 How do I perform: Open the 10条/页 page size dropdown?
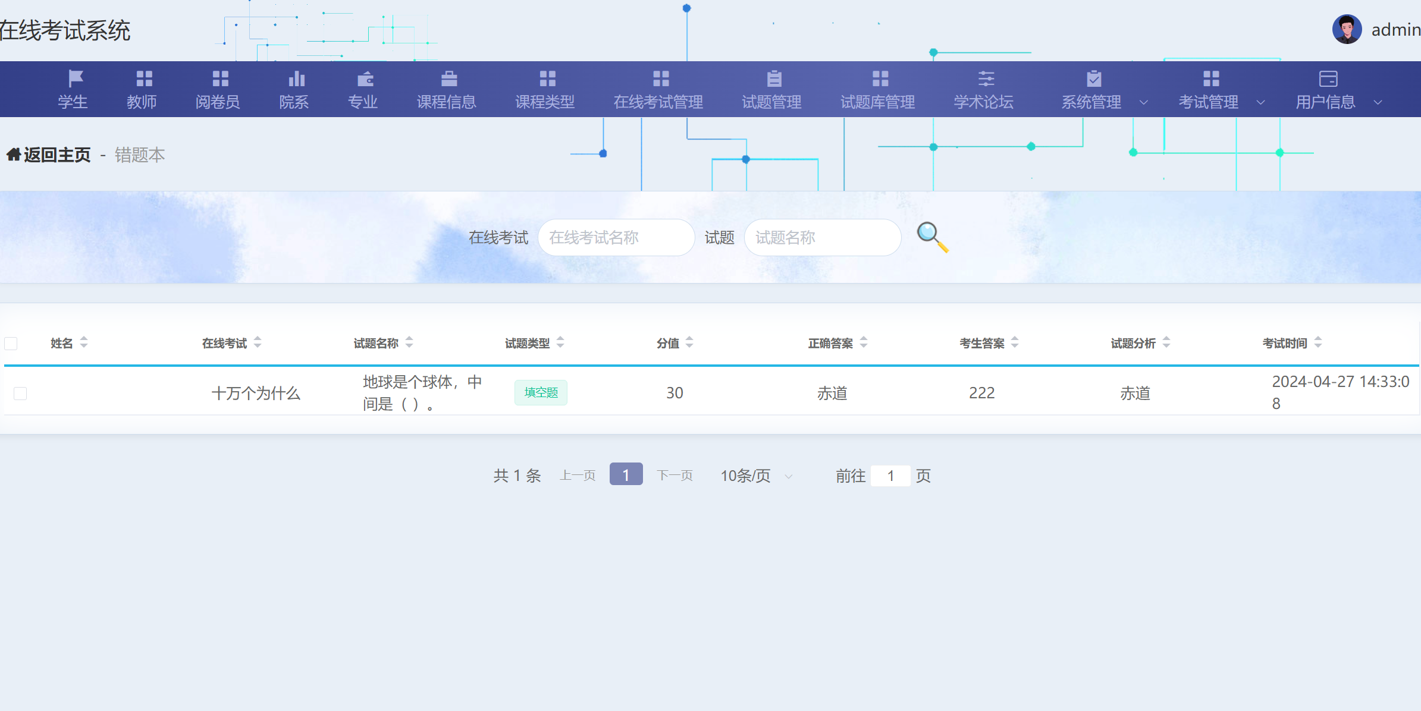click(754, 476)
